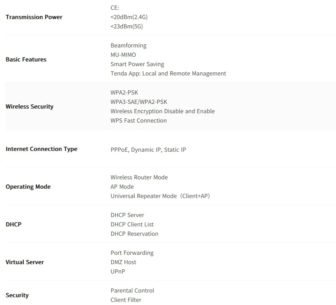The width and height of the screenshot is (336, 305).
Task: Click the Security row label
Action: click(17, 295)
